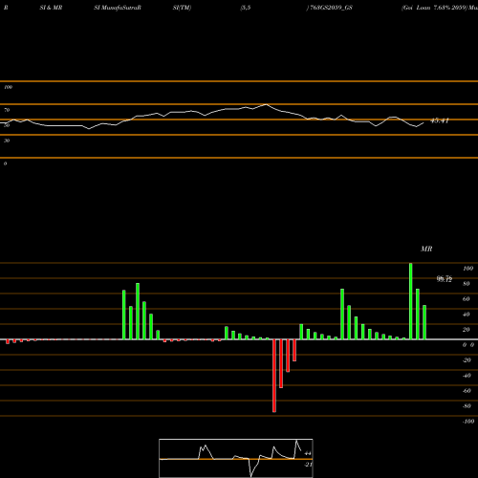Viewport: 478px width, 478px height.
Task: Click the 'SI MunafaSutraR' header text
Action: tap(118, 8)
